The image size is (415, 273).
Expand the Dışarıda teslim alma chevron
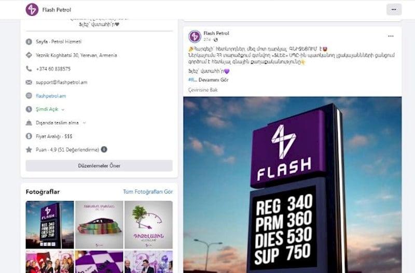84,123
